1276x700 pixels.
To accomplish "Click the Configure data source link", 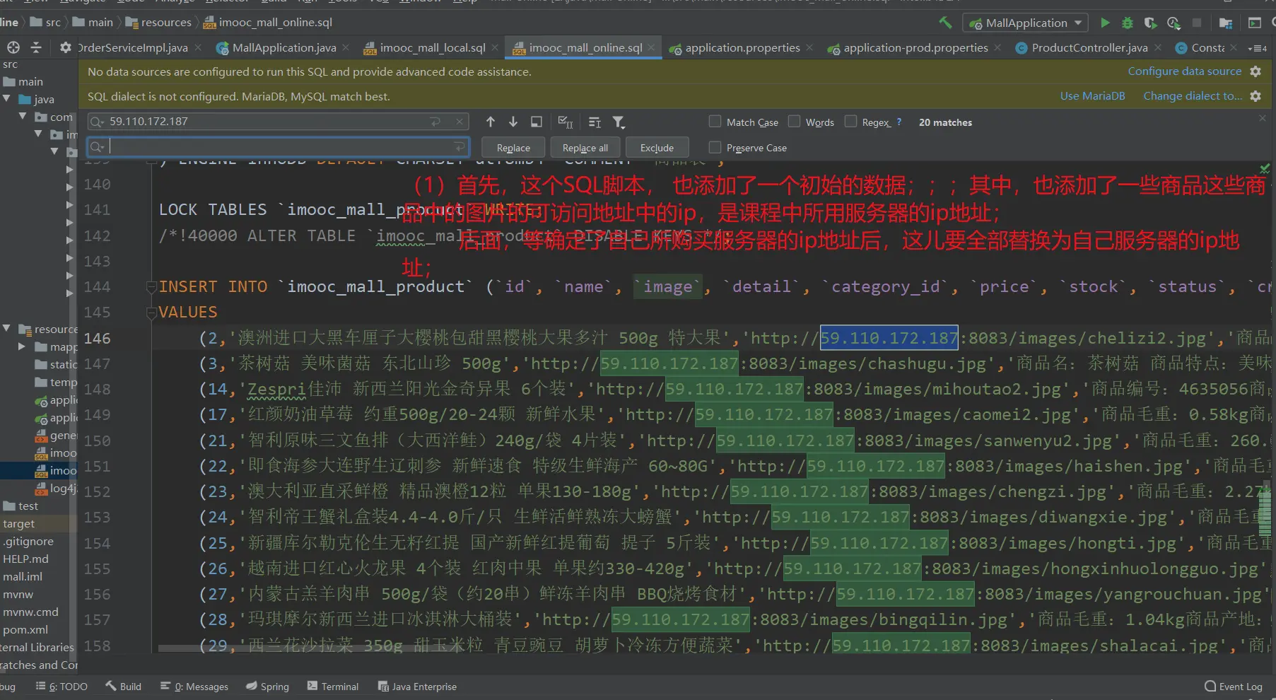I will (1184, 71).
